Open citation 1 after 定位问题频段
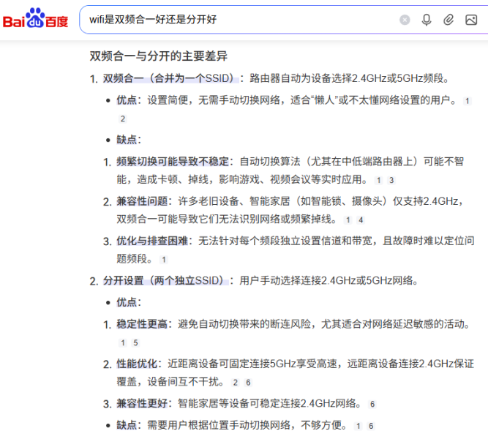Viewport: 488px width, 439px height. click(x=164, y=259)
